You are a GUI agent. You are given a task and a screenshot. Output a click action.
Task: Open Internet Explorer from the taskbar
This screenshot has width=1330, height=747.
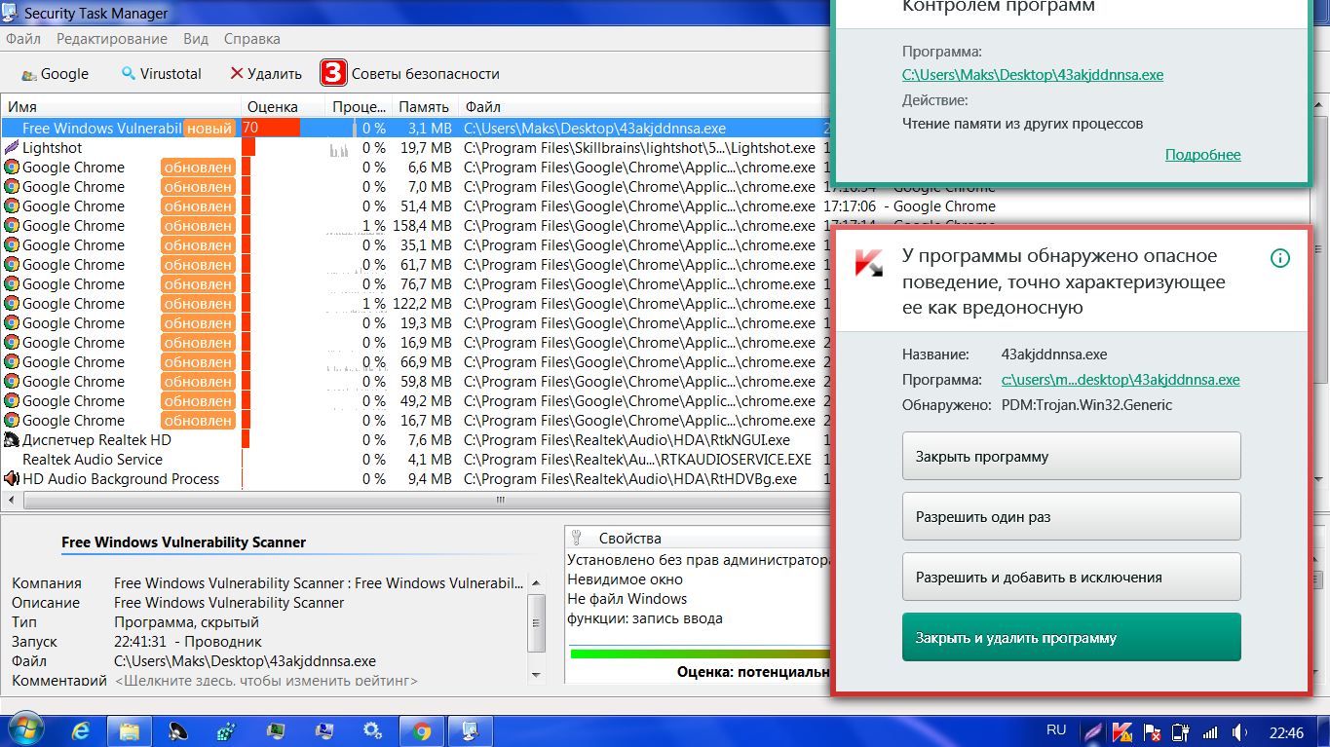pos(82,730)
